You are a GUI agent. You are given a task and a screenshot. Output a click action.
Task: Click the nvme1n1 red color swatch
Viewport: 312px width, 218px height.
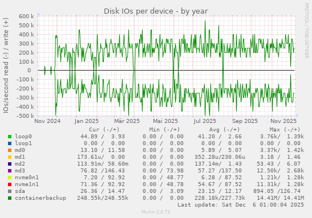click(x=10, y=184)
